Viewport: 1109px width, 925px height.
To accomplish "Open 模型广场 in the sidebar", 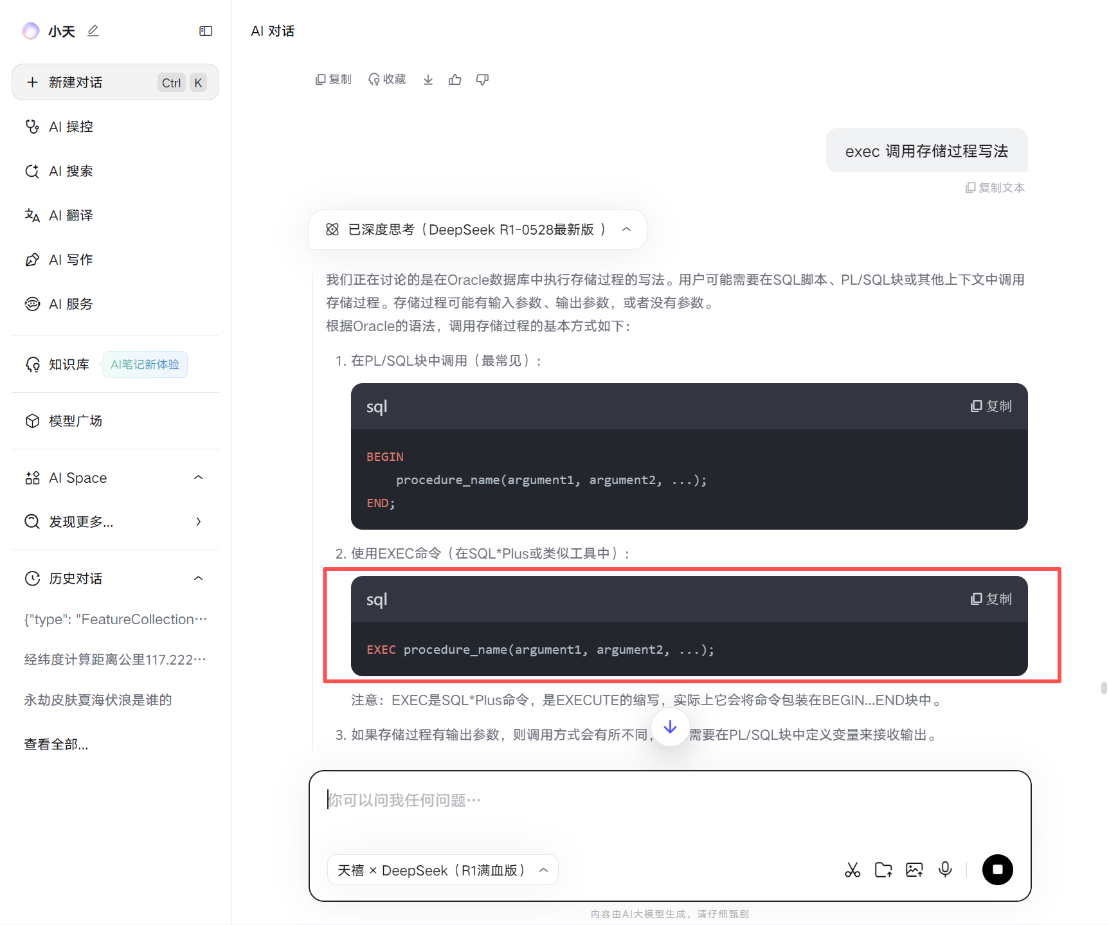I will pos(115,421).
